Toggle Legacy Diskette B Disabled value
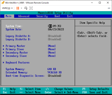Image resolution: width=112 pixels, height=95 pixels. tap(55, 39)
